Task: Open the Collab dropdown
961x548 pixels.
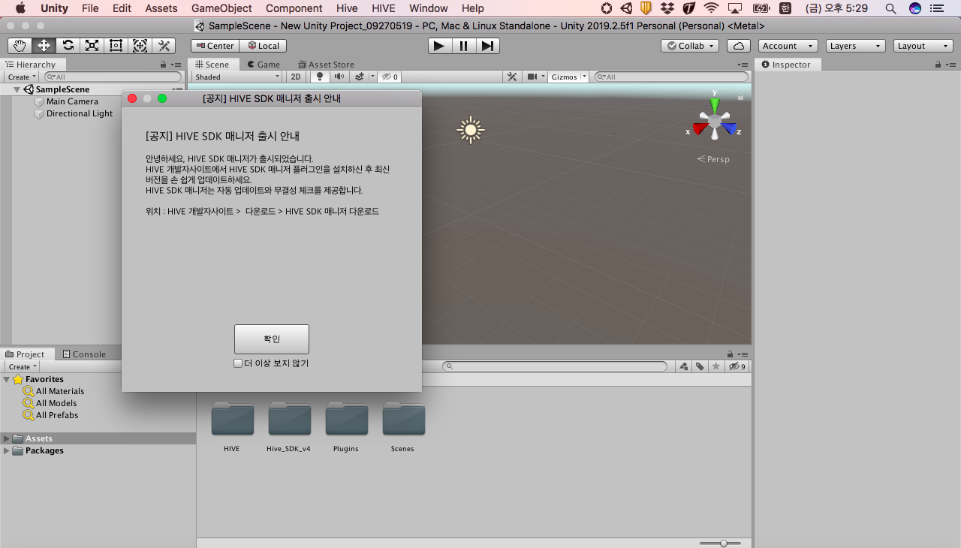Action: [690, 46]
